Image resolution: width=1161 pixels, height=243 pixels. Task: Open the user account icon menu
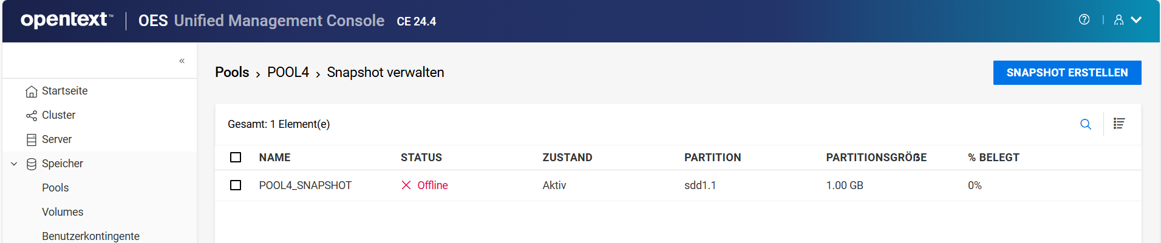(1118, 20)
